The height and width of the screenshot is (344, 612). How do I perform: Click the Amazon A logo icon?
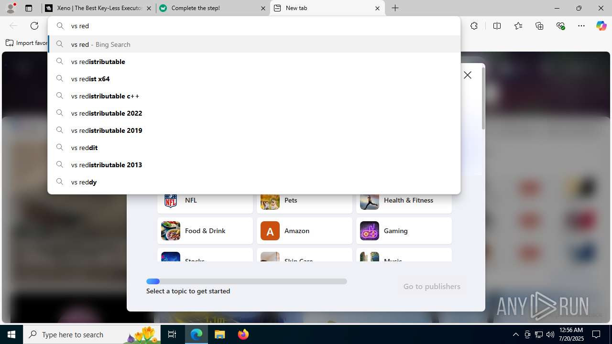(270, 231)
